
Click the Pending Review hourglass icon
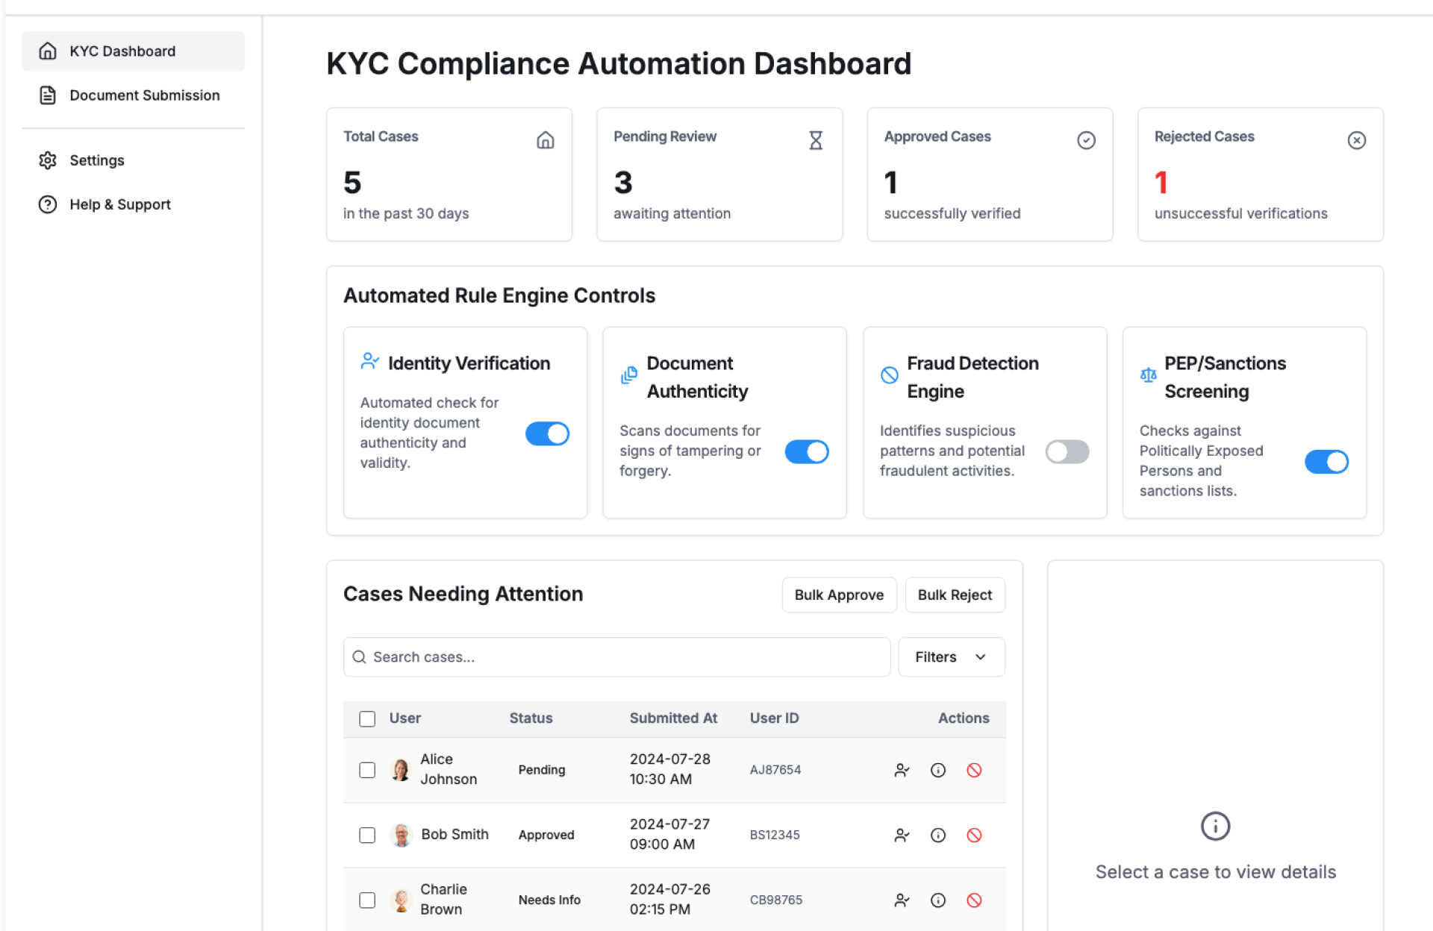point(816,140)
